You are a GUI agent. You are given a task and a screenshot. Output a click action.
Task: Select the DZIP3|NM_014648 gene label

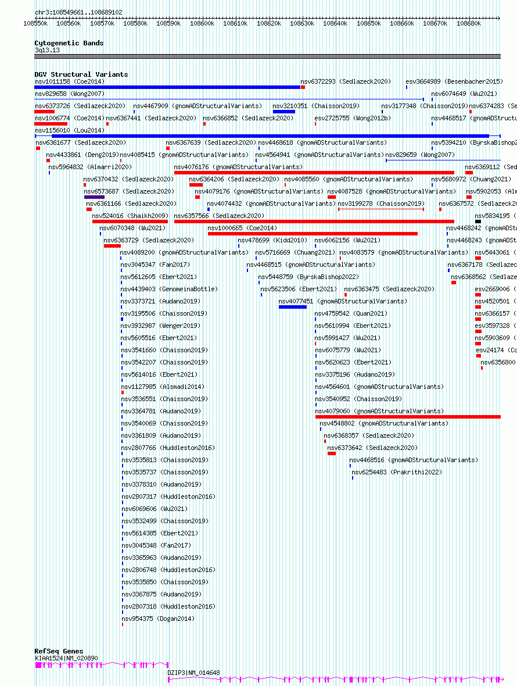point(193,673)
